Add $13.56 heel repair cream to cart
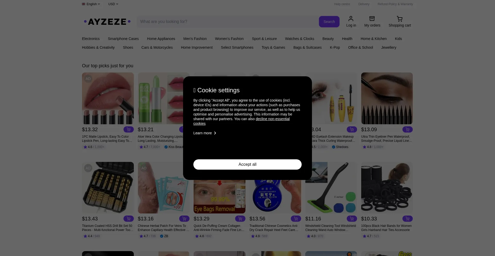495x256 pixels. click(296, 219)
